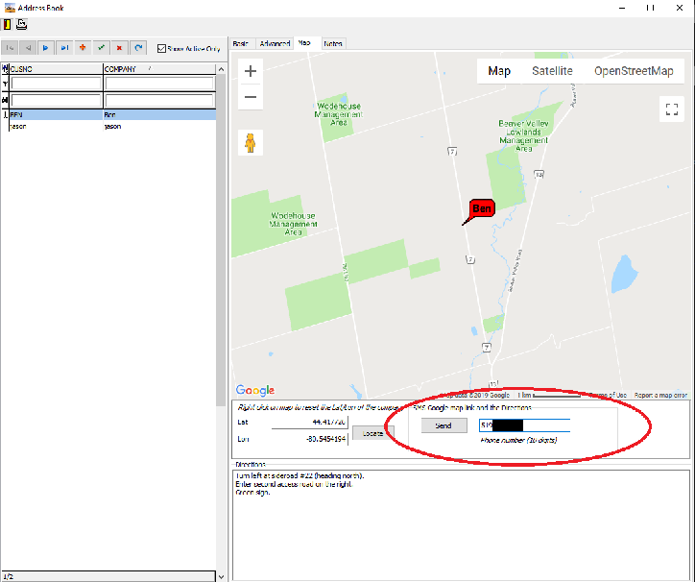Go to first record navigation button
The image size is (695, 582).
[11, 48]
